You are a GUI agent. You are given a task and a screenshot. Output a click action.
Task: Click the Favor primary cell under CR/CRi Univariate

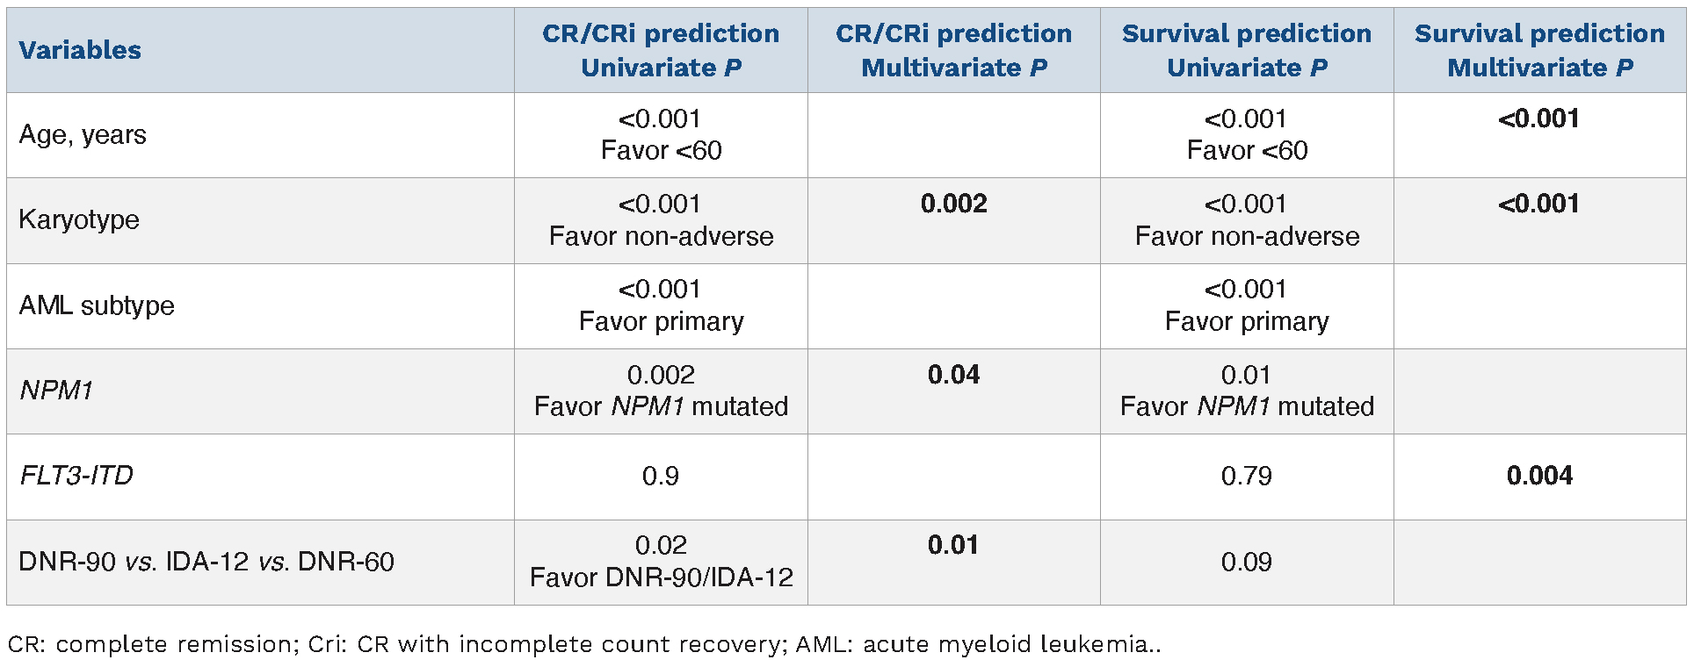coord(661,321)
